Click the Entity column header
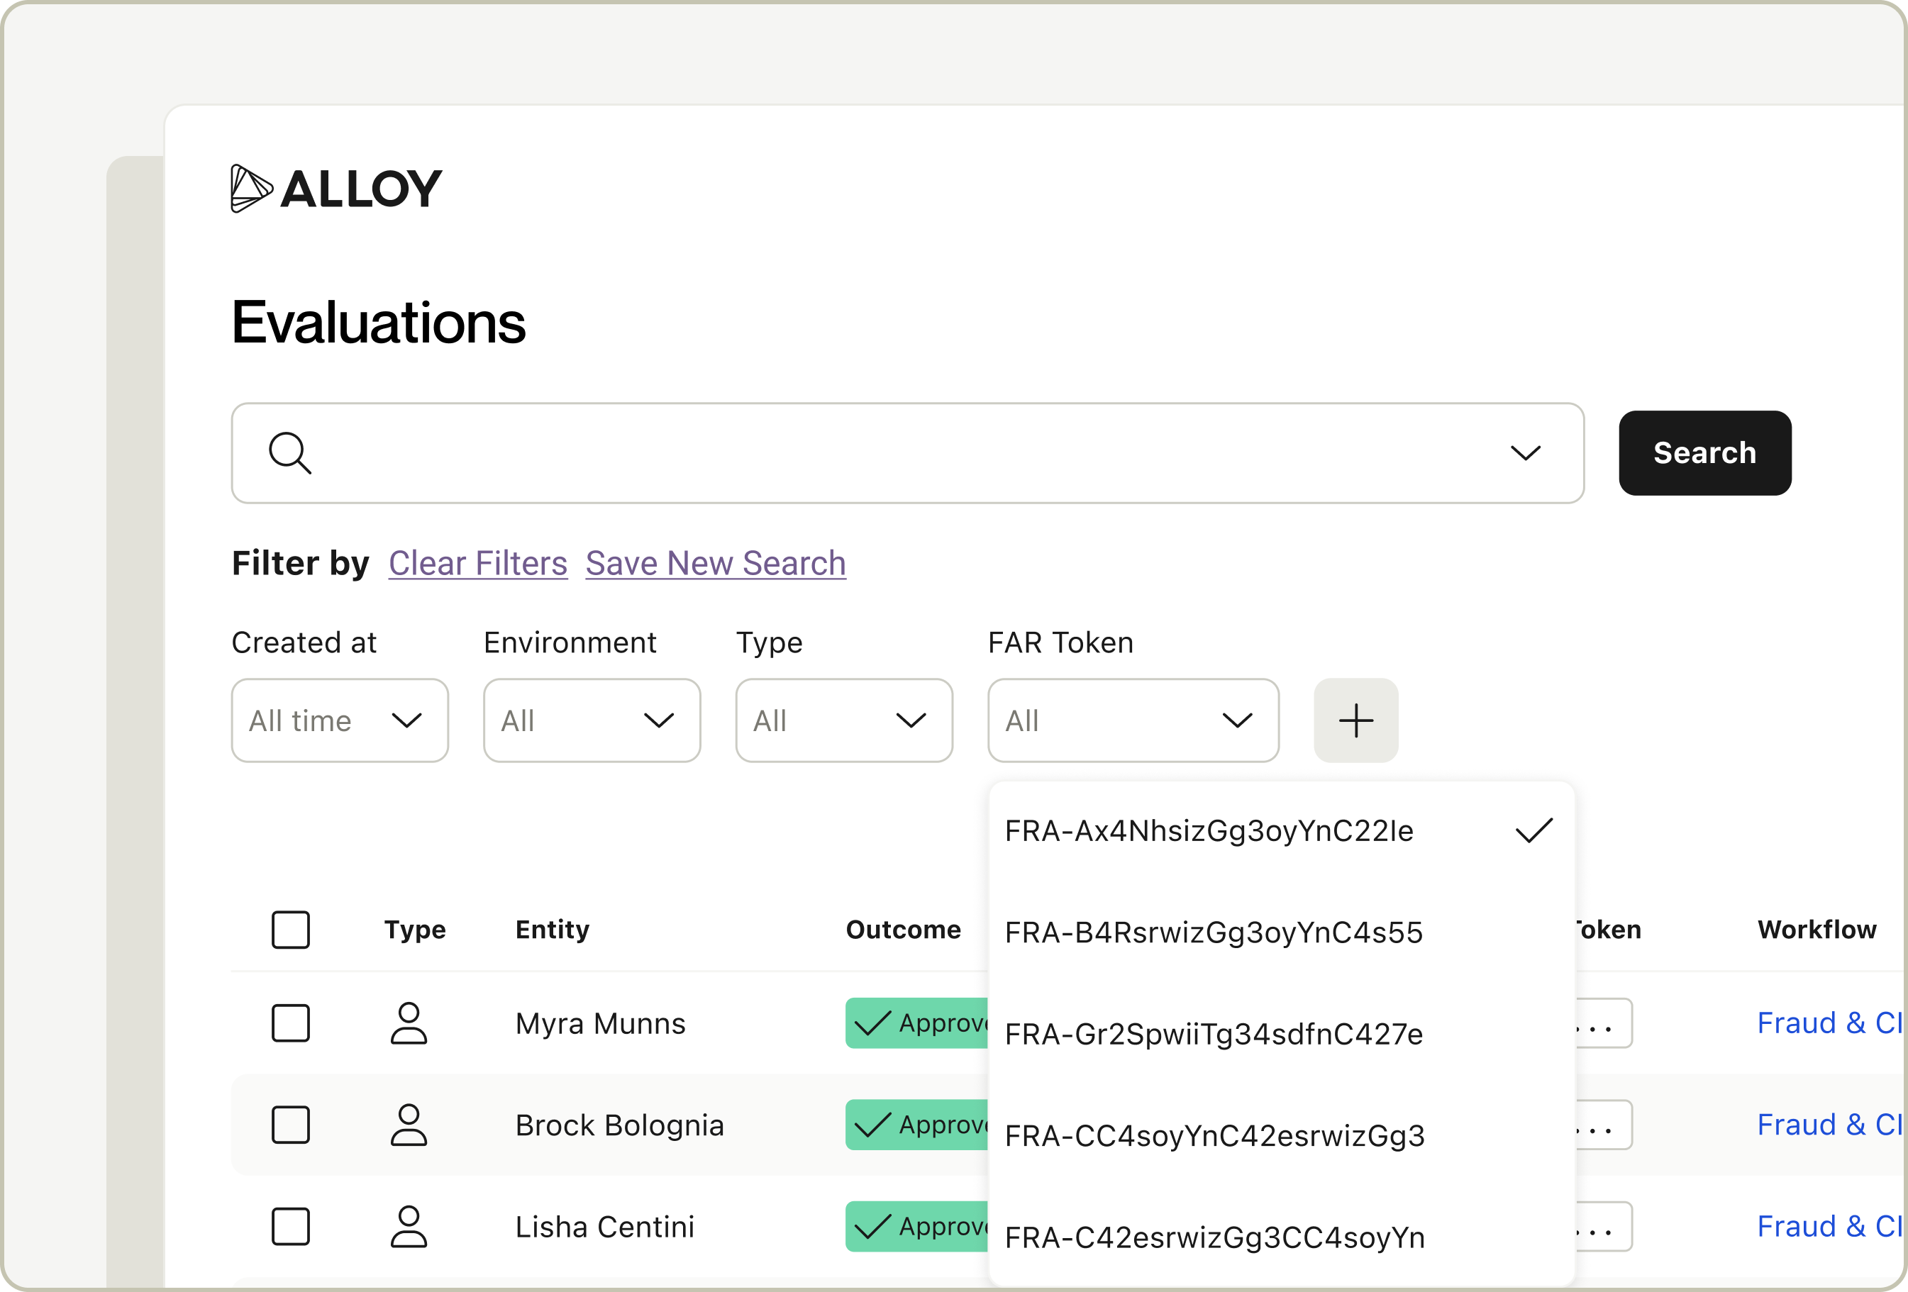 (x=553, y=929)
